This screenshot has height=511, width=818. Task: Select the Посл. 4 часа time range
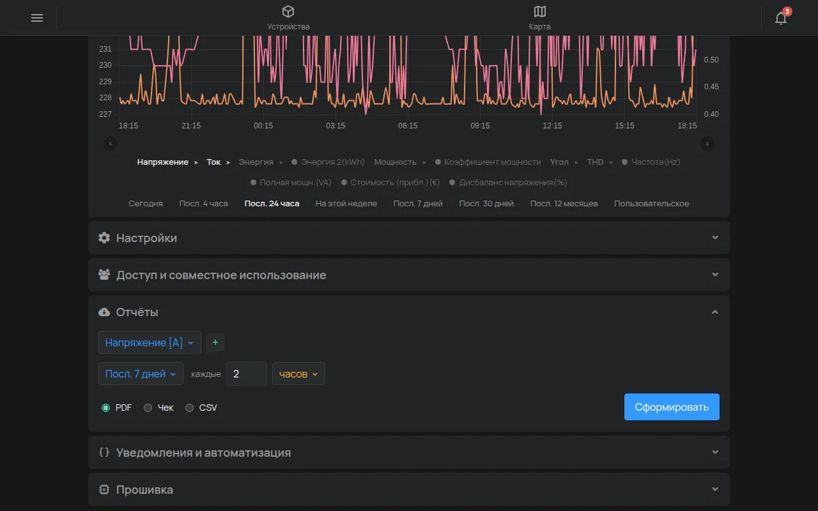click(203, 204)
